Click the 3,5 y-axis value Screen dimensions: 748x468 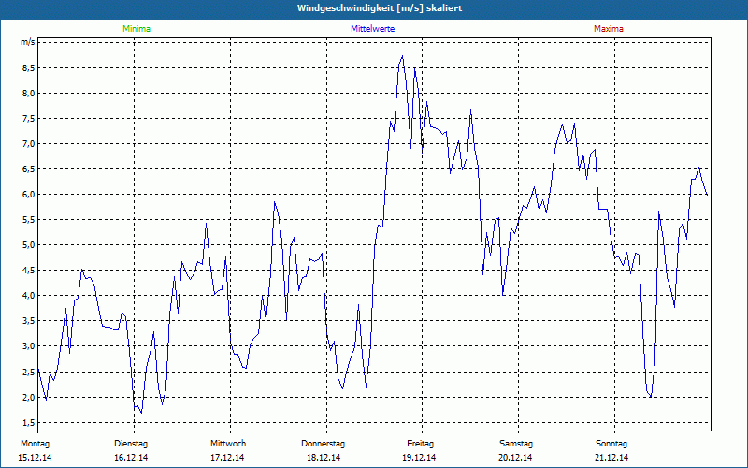click(29, 321)
